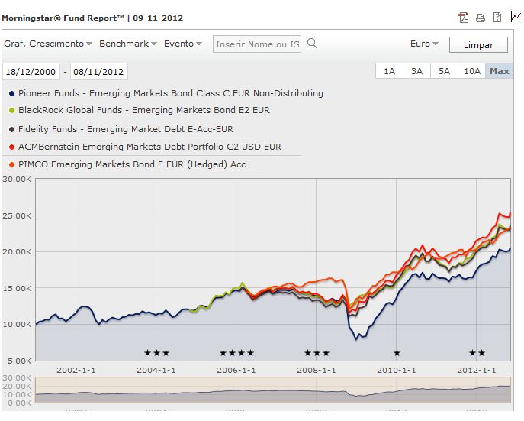
Task: Select the 1A time range tab
Action: point(389,71)
